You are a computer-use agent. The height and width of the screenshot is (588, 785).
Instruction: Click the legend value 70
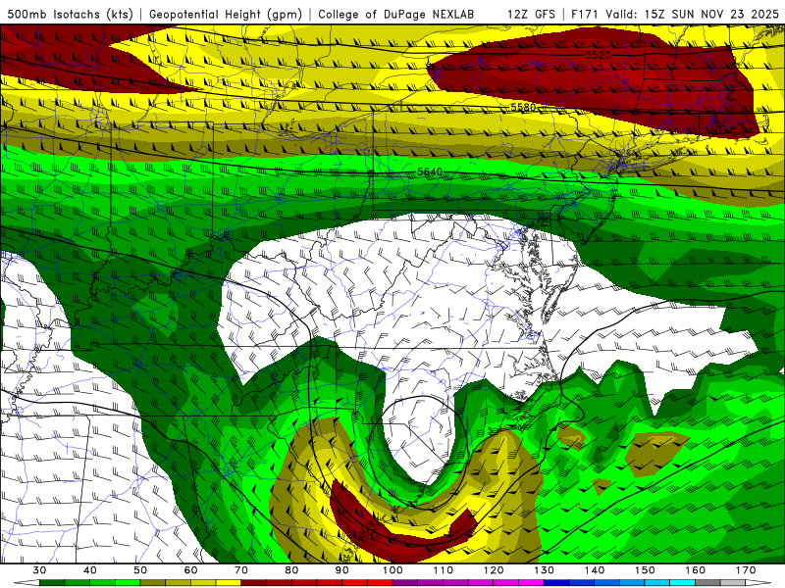241,570
